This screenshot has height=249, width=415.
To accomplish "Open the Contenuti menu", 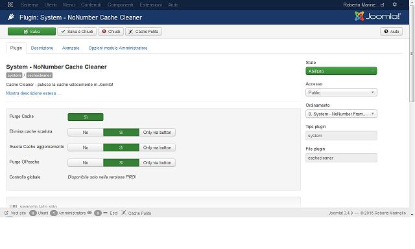I will pyautogui.click(x=91, y=5).
